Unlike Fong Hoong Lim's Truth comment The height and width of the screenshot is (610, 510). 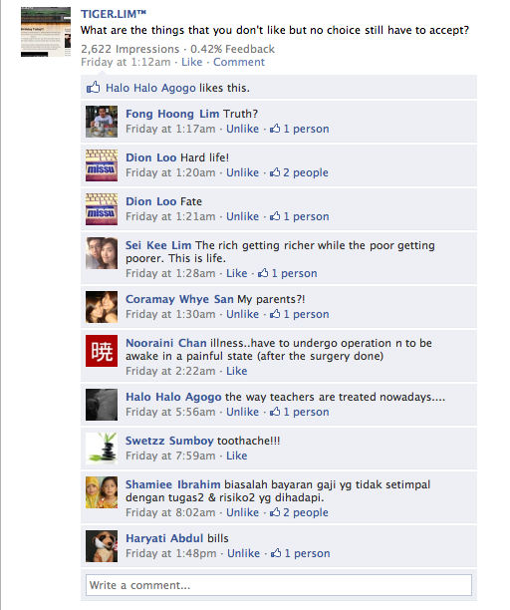tap(243, 129)
